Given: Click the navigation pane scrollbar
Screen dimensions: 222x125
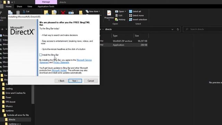Looking at the screenshot, I should 33,94.
